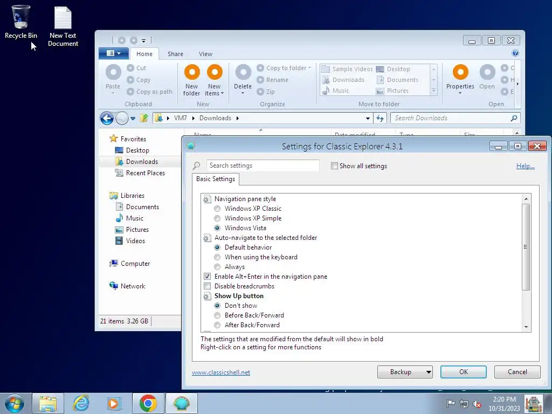Enable Disable breadcrumbs checkbox
Viewport: 552px width, 414px height.
point(207,286)
